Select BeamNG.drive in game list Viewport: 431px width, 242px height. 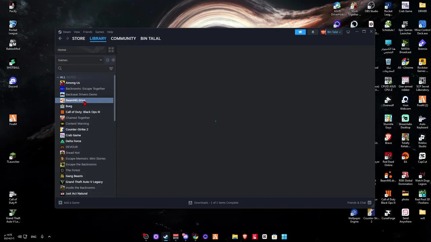[85, 100]
